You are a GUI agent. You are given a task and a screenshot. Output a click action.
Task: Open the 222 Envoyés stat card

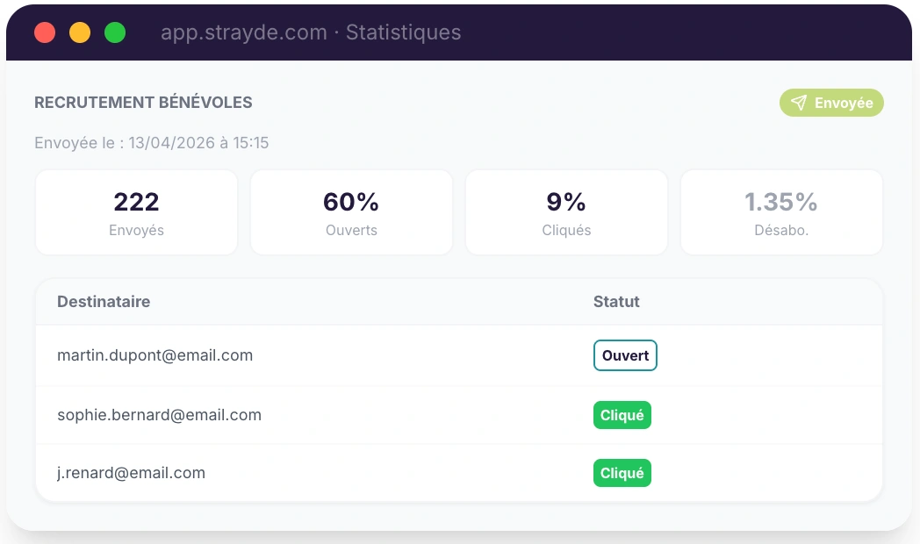pyautogui.click(x=136, y=211)
